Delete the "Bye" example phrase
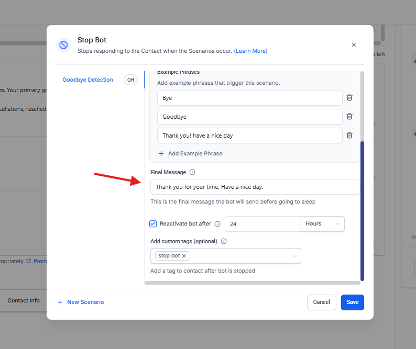 pos(349,98)
